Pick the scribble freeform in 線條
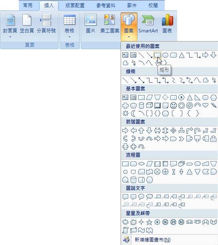218x245 pixels. pyautogui.click(x=214, y=80)
